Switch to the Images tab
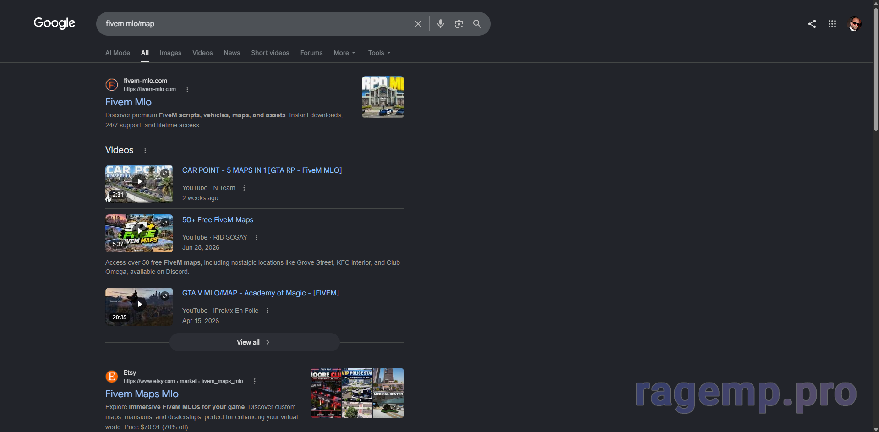 tap(170, 53)
